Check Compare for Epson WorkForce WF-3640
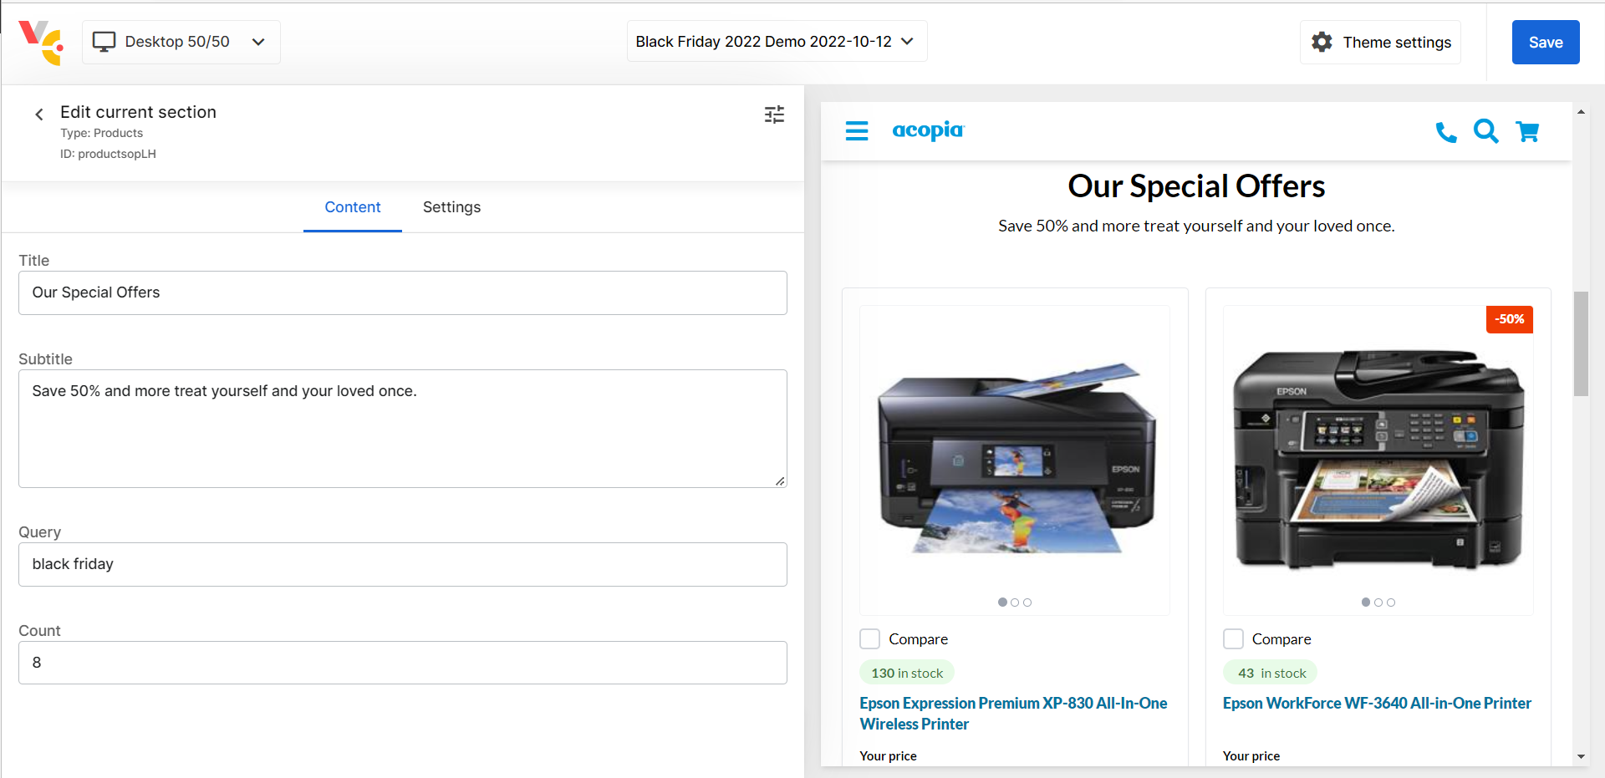Image resolution: width=1605 pixels, height=778 pixels. (1233, 639)
